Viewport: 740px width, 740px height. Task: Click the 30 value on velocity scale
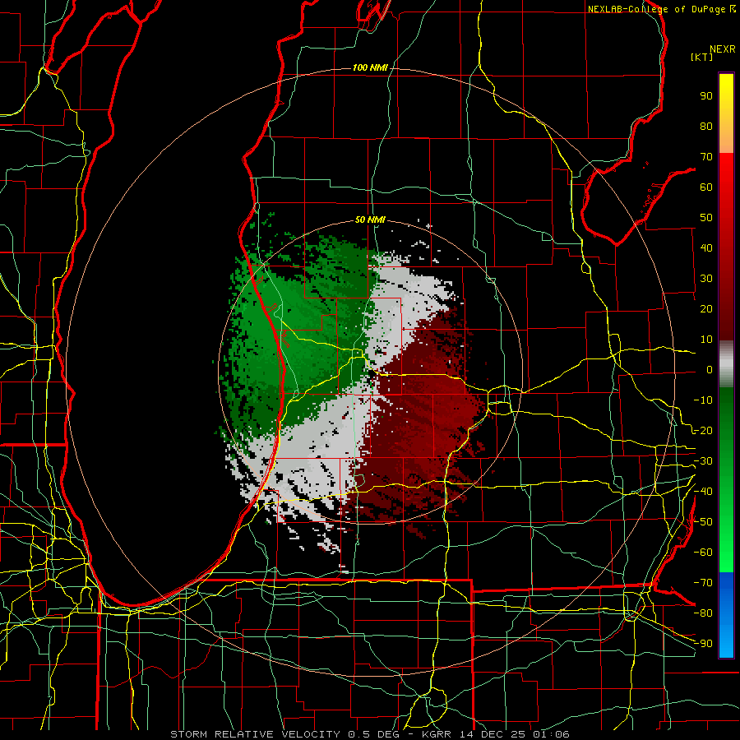coord(706,279)
